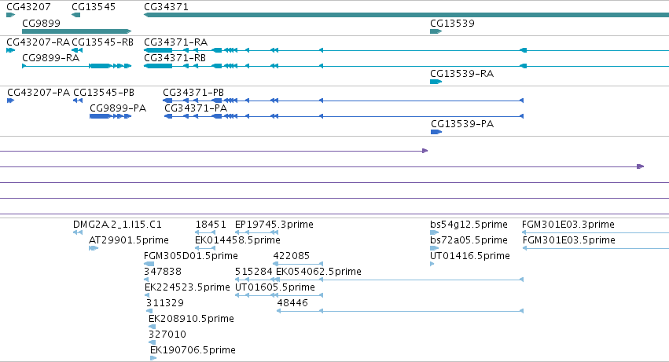Click transcript label CG43207-RA
Screen dimensions: 669x362
click(x=38, y=42)
